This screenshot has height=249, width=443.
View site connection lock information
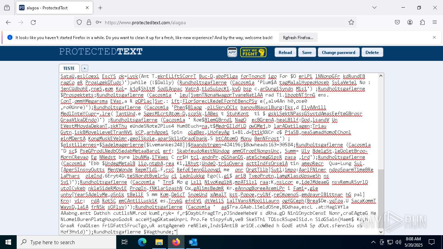[x=89, y=22]
